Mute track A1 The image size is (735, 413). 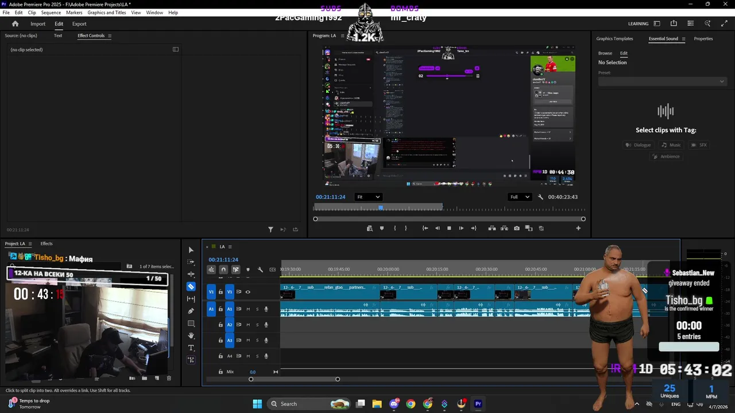248,309
